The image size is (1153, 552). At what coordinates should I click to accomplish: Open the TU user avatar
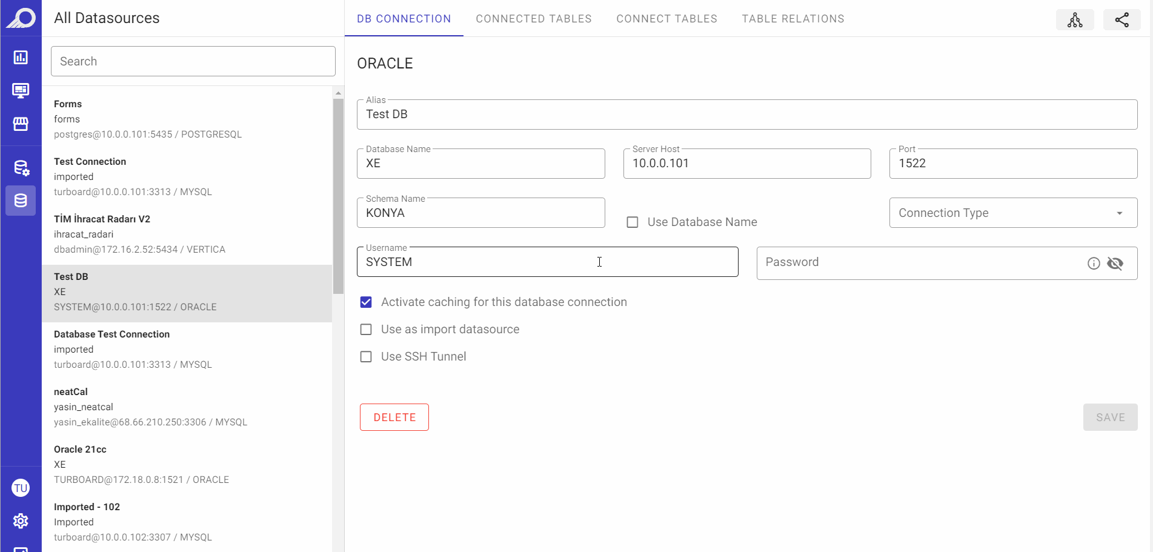[21, 488]
